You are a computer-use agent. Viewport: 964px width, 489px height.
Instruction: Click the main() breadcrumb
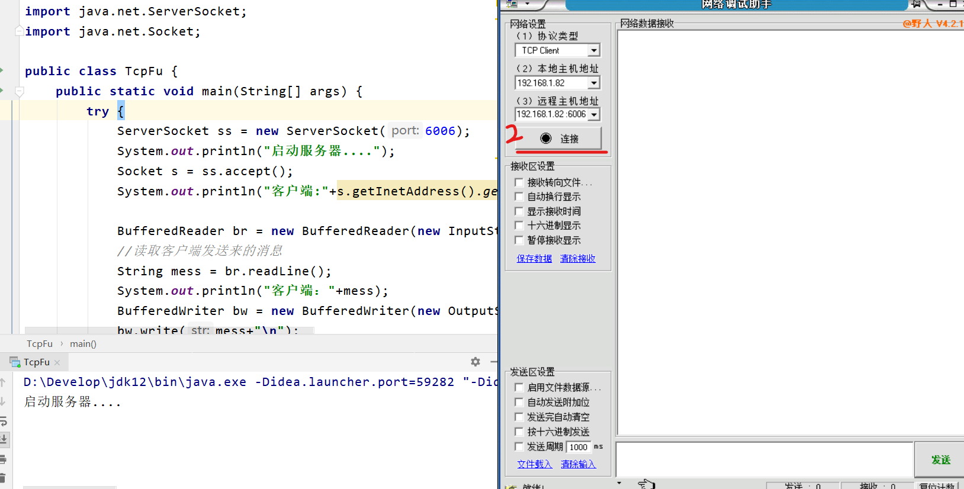coord(83,344)
